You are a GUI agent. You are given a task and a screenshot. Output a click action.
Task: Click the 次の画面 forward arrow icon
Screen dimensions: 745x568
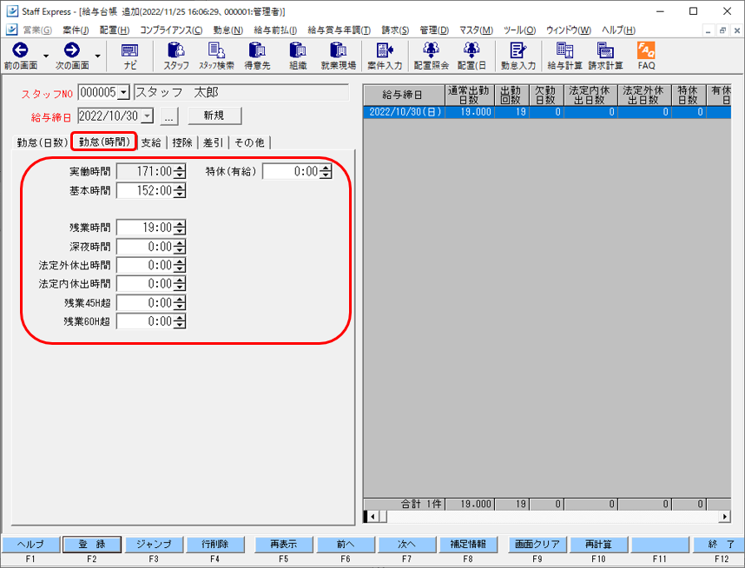[72, 51]
